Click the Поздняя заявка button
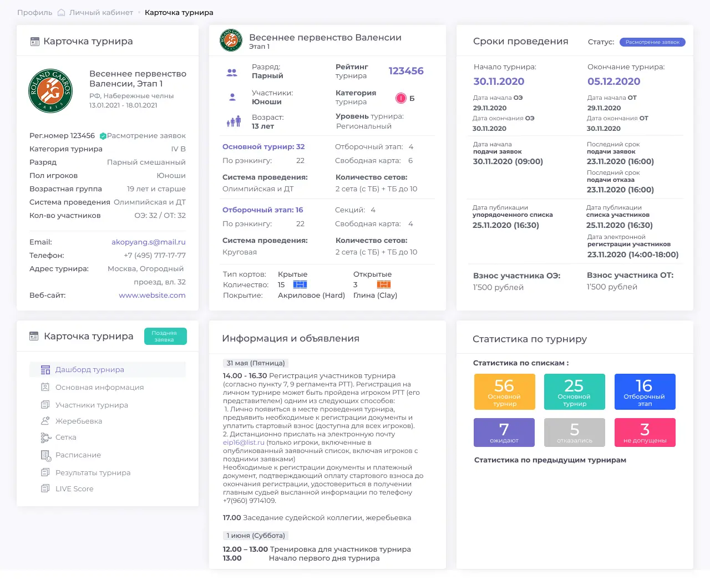Image resolution: width=710 pixels, height=580 pixels. 165,337
